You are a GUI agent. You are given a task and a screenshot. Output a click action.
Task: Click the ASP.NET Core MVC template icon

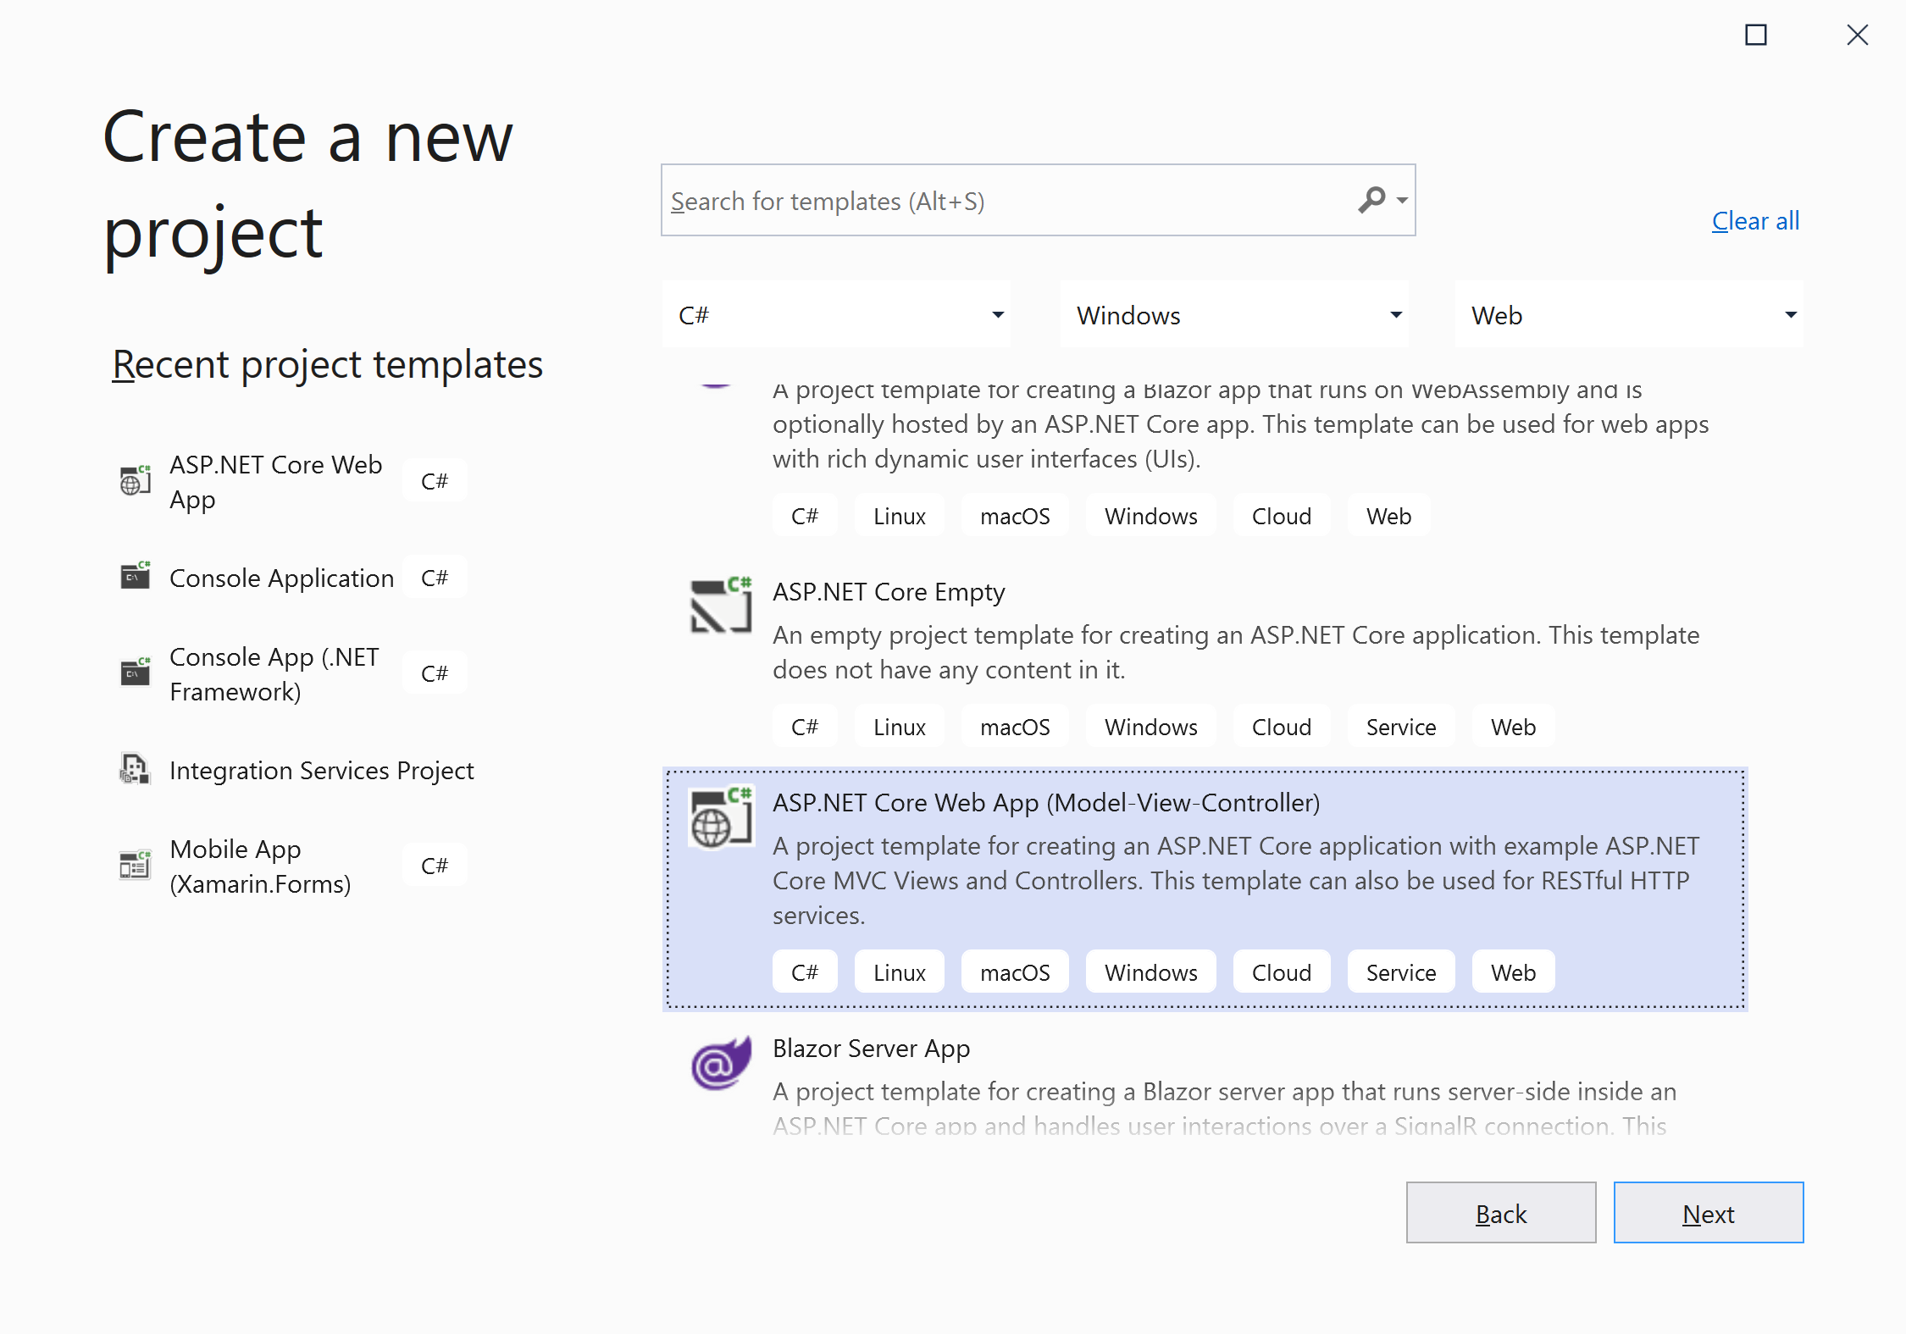click(x=720, y=817)
